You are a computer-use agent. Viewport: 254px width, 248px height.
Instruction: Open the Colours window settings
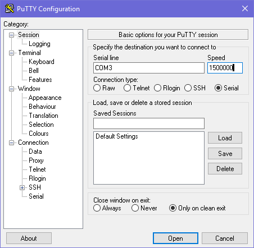click(x=39, y=134)
